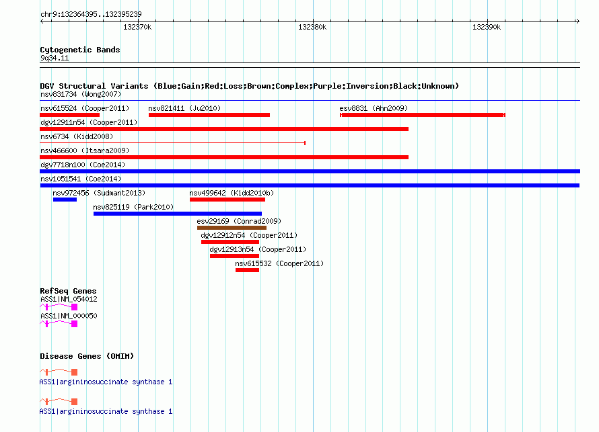Open second ASS1|argininosuccinate synthase 1 link
Viewport: 599px width, 432px height.
(106, 411)
